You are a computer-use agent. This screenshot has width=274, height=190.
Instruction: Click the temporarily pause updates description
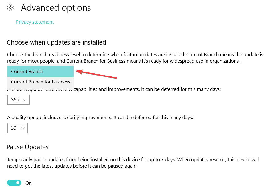tap(133, 163)
